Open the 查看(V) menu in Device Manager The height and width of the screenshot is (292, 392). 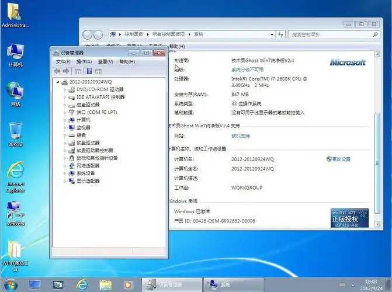105,61
